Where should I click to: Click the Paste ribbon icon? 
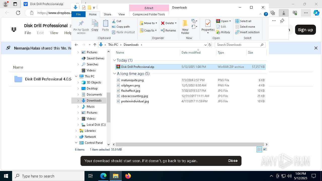105,25
